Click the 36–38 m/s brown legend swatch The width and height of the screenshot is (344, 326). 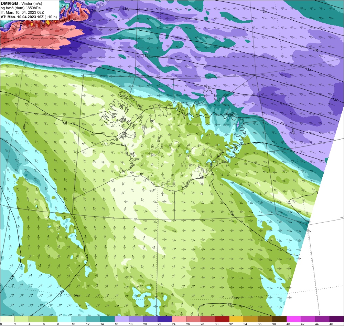click(x=265, y=319)
